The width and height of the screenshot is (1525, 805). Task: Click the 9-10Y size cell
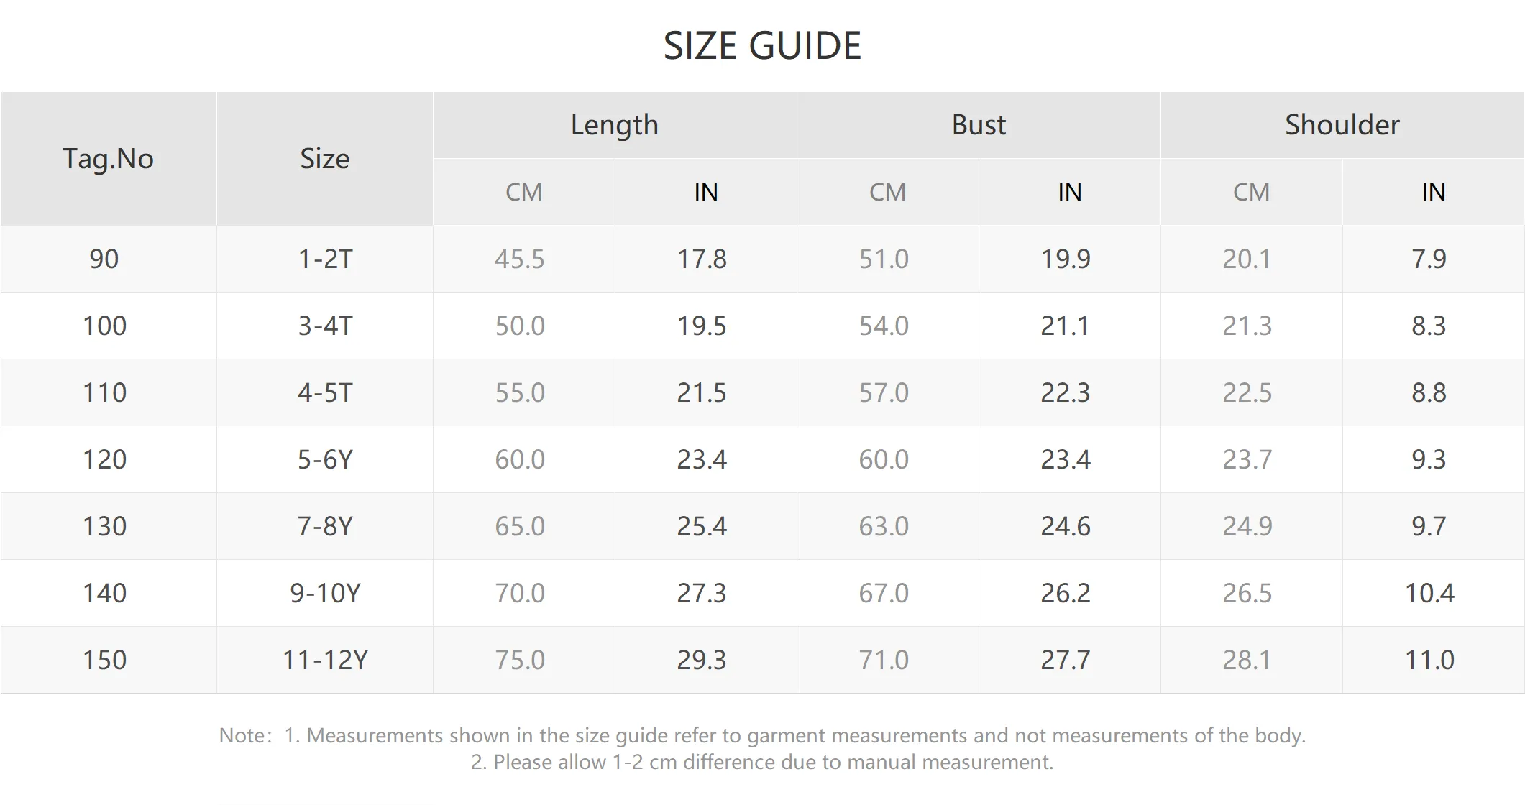point(325,593)
